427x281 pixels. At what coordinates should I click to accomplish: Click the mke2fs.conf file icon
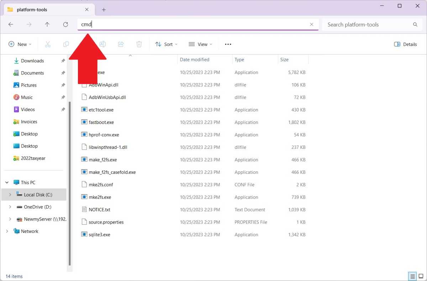click(84, 184)
